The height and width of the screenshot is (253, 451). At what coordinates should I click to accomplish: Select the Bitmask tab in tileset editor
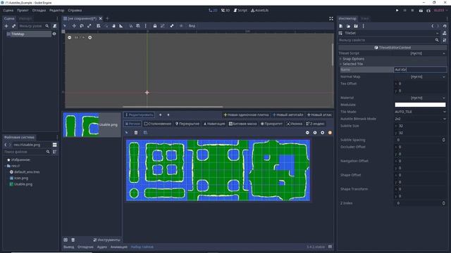tap(242, 124)
